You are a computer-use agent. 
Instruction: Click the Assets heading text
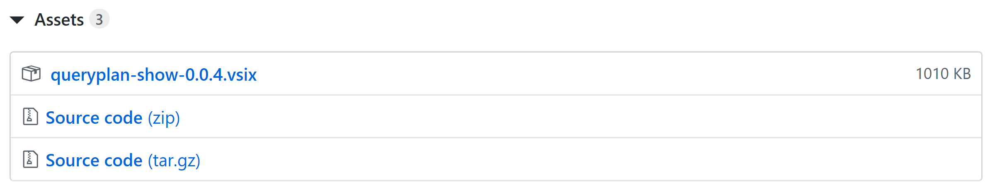pyautogui.click(x=59, y=20)
